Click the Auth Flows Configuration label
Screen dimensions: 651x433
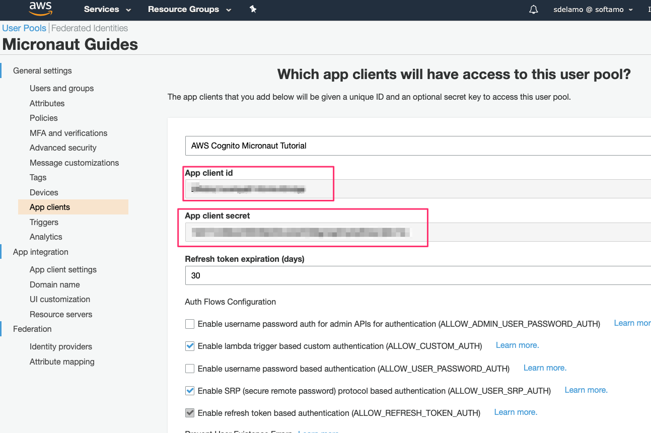pyautogui.click(x=230, y=302)
